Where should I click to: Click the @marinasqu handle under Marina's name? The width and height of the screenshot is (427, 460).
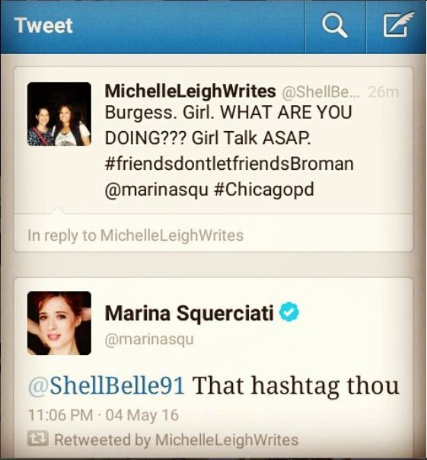(149, 340)
